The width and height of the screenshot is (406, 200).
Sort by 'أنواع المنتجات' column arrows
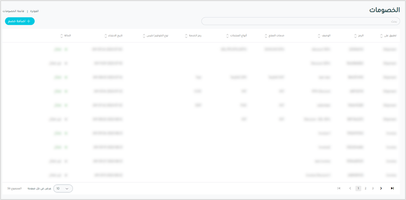tap(226, 36)
